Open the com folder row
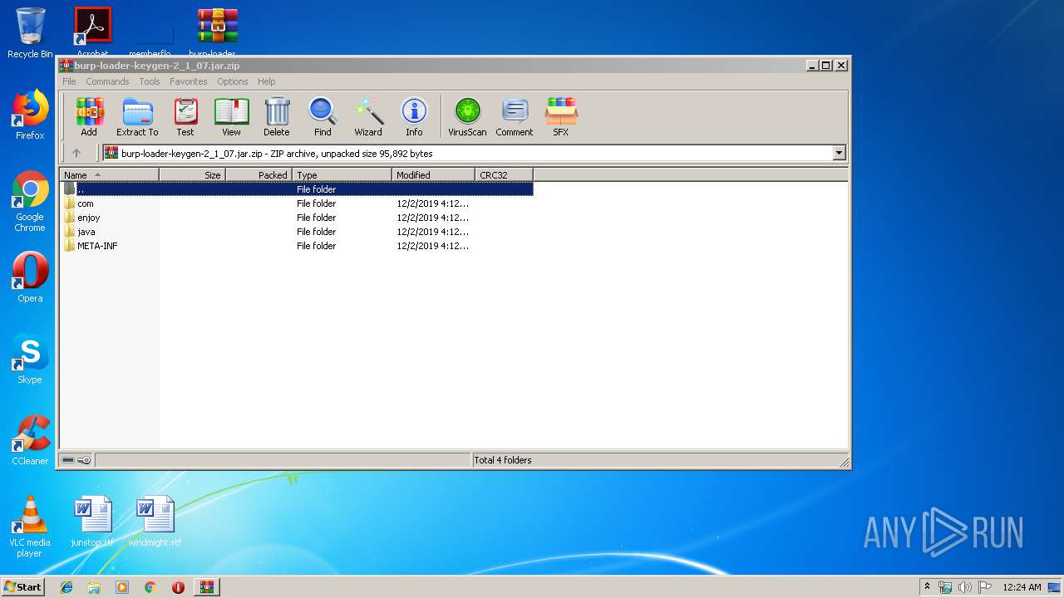 pyautogui.click(x=298, y=203)
